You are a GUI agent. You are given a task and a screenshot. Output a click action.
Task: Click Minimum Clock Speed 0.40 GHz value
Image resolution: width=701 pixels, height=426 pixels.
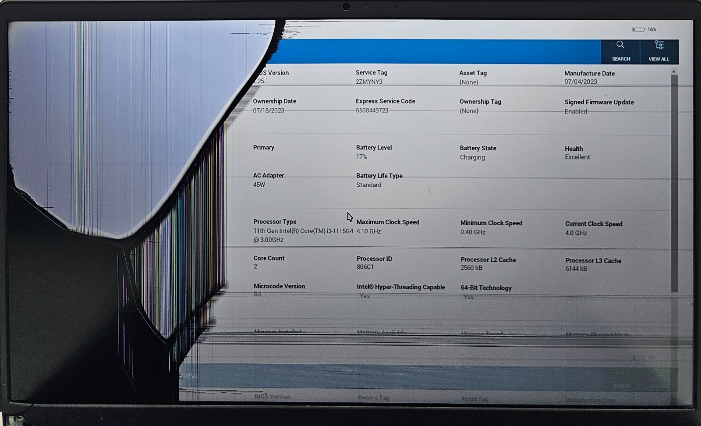pyautogui.click(x=473, y=232)
